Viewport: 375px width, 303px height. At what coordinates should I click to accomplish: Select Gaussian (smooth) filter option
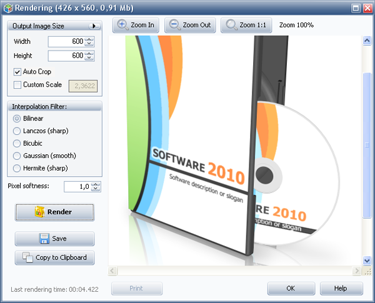[17, 156]
